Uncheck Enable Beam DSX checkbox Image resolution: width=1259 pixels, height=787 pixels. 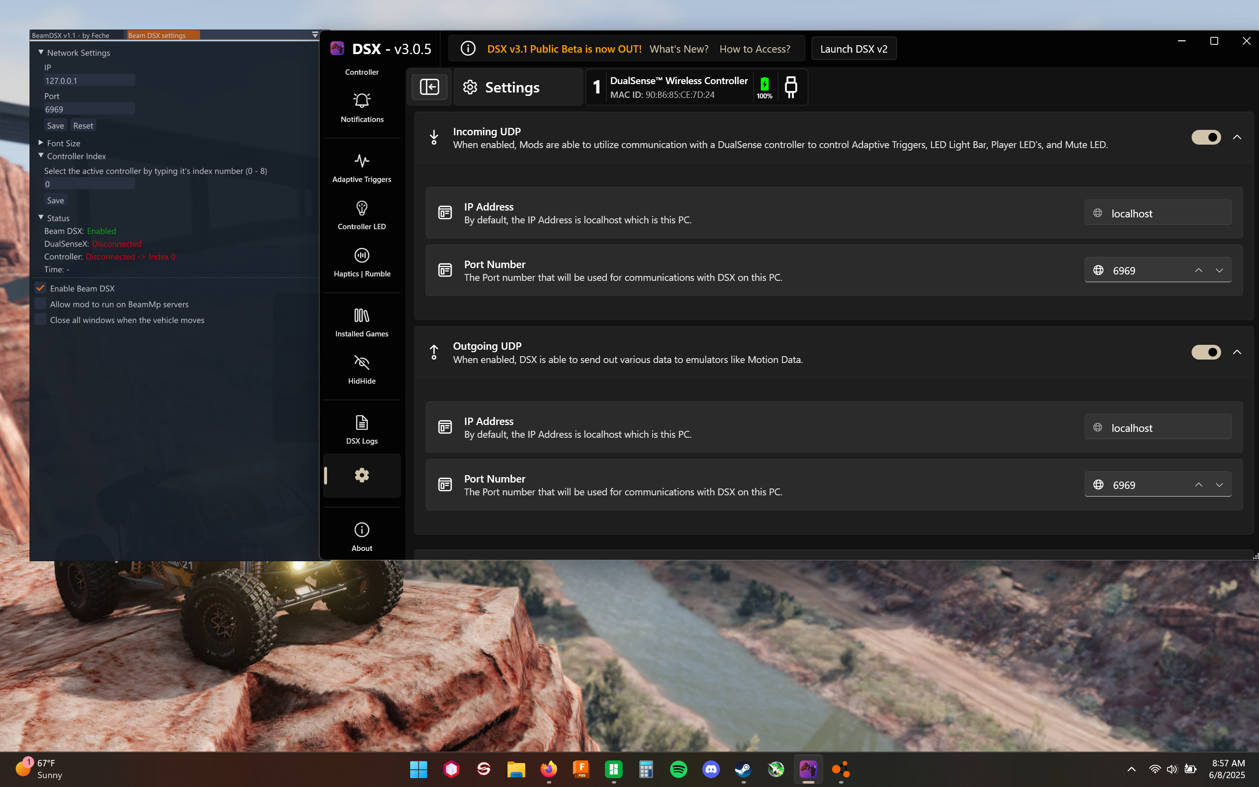click(x=41, y=288)
